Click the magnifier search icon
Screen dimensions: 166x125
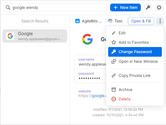pos(8,7)
